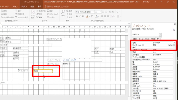Click the property sheet sort icon

coord(174,30)
